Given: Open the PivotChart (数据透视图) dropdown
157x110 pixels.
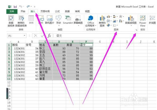Looking at the screenshot, I should 131,26.
